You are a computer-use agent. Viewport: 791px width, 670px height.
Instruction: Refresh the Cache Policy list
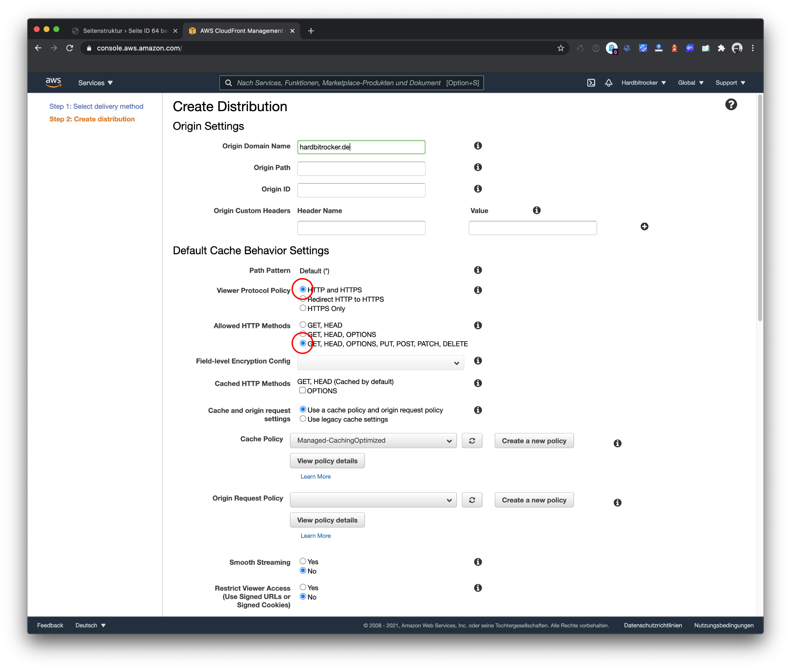pyautogui.click(x=472, y=441)
